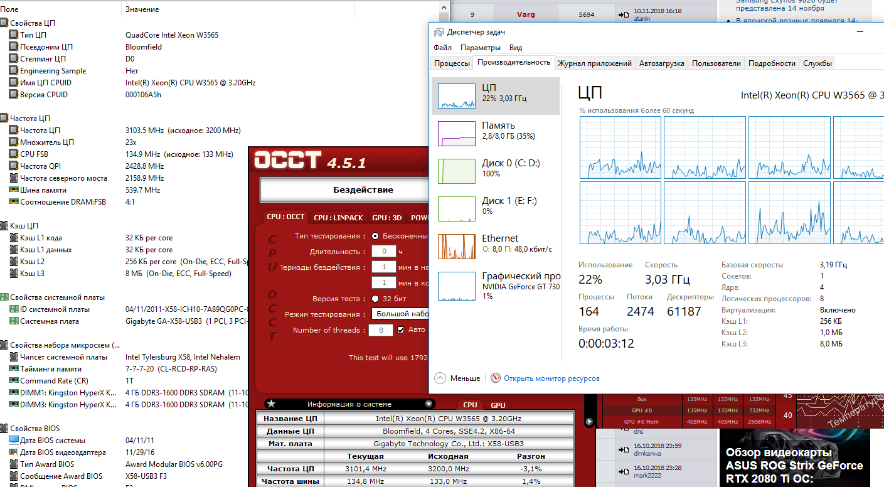
Task: Click the Свойства ЦП group icon
Action: (4, 23)
